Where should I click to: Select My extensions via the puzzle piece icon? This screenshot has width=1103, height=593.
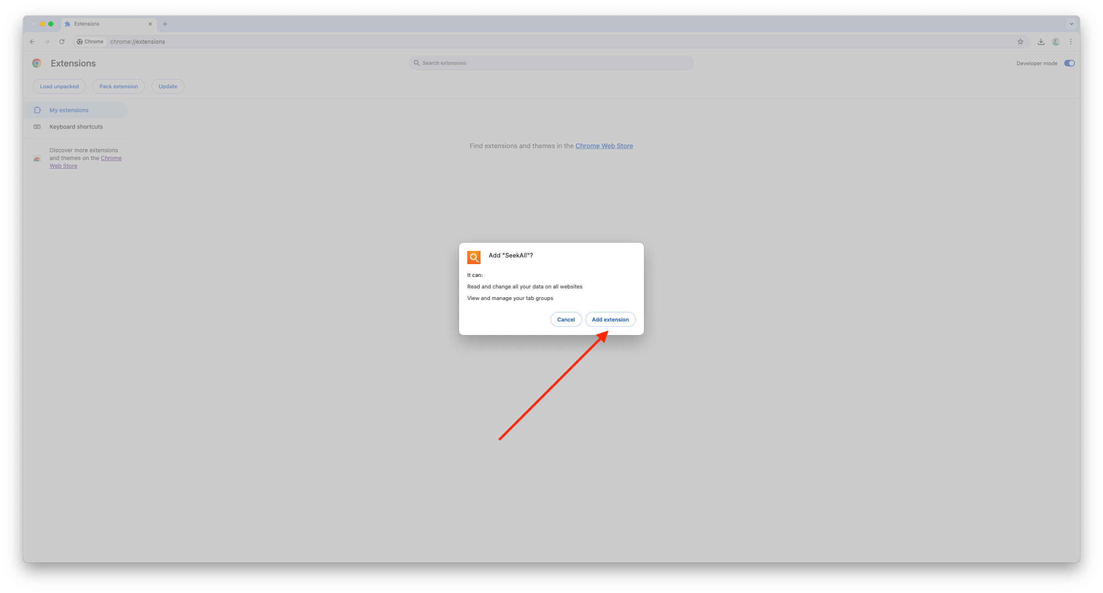tap(37, 110)
